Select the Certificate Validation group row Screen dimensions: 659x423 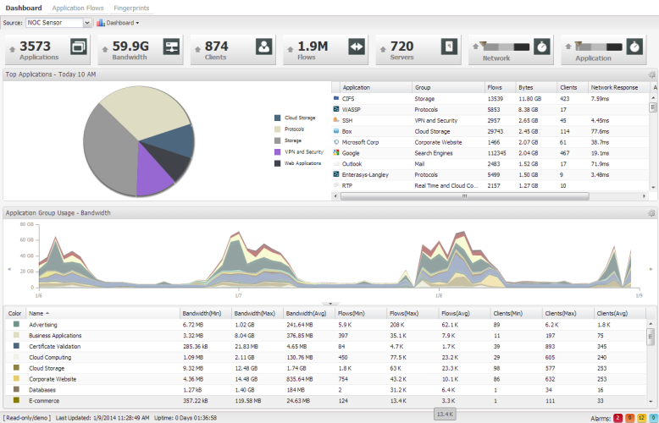[325, 346]
